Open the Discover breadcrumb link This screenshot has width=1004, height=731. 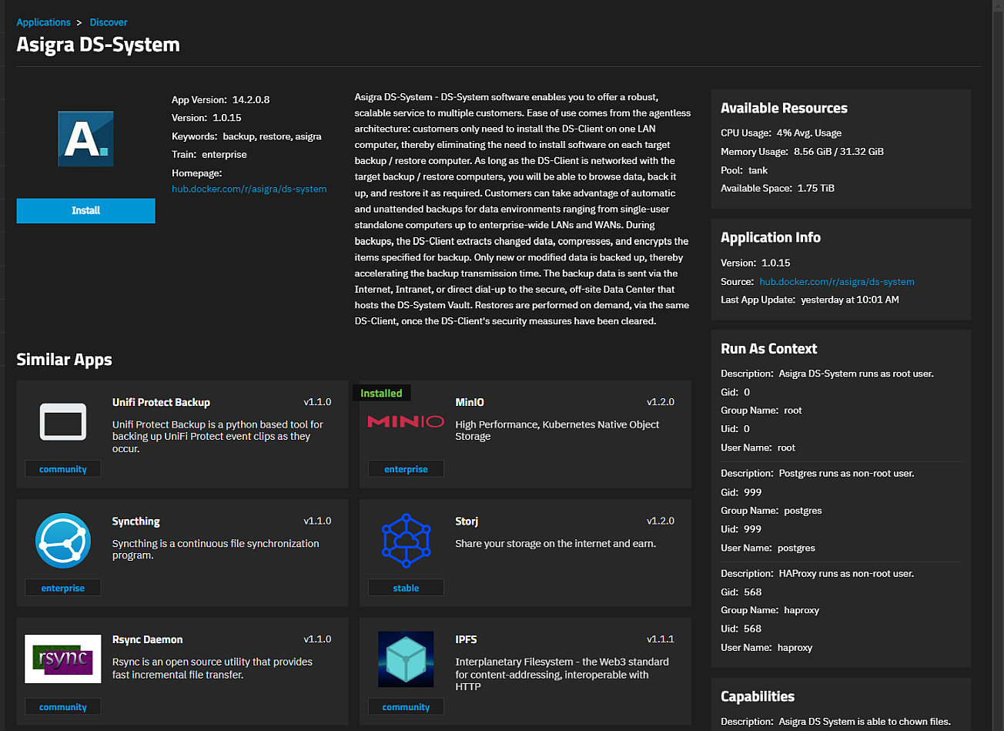pyautogui.click(x=109, y=22)
